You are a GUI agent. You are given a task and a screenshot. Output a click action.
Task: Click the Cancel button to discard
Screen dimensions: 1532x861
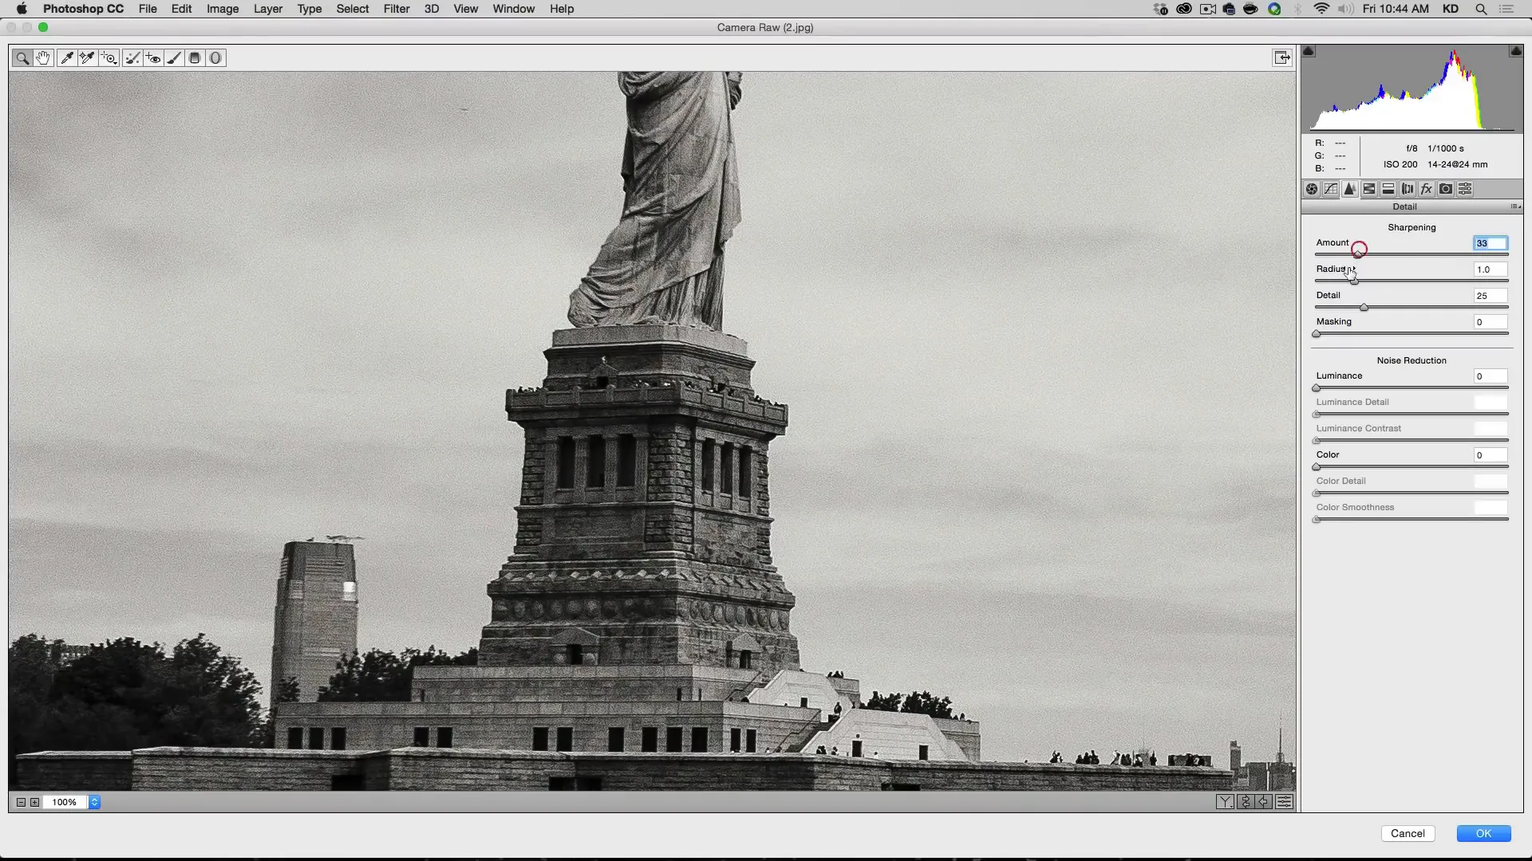click(x=1408, y=832)
